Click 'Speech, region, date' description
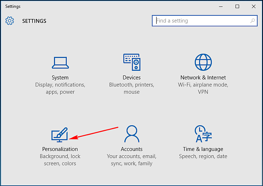This screenshot has height=186, width=263. 203,156
